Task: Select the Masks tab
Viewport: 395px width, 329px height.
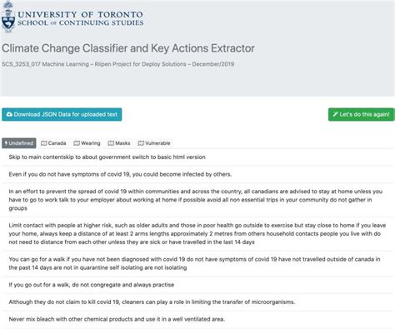Action: pos(119,143)
